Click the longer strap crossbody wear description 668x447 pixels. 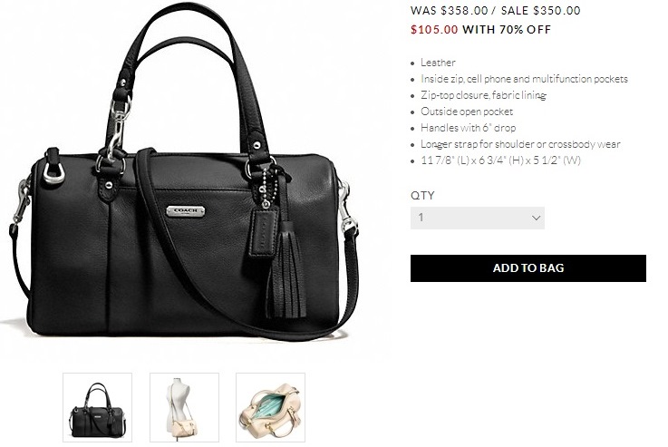(520, 144)
